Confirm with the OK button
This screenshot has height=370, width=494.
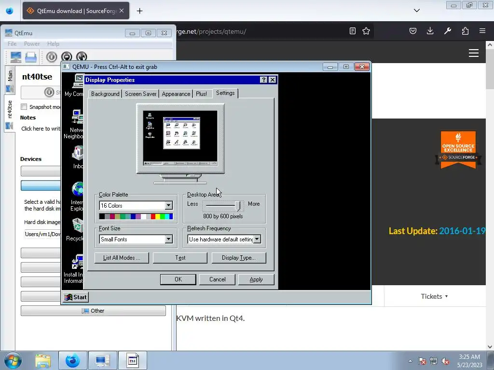[x=178, y=279]
